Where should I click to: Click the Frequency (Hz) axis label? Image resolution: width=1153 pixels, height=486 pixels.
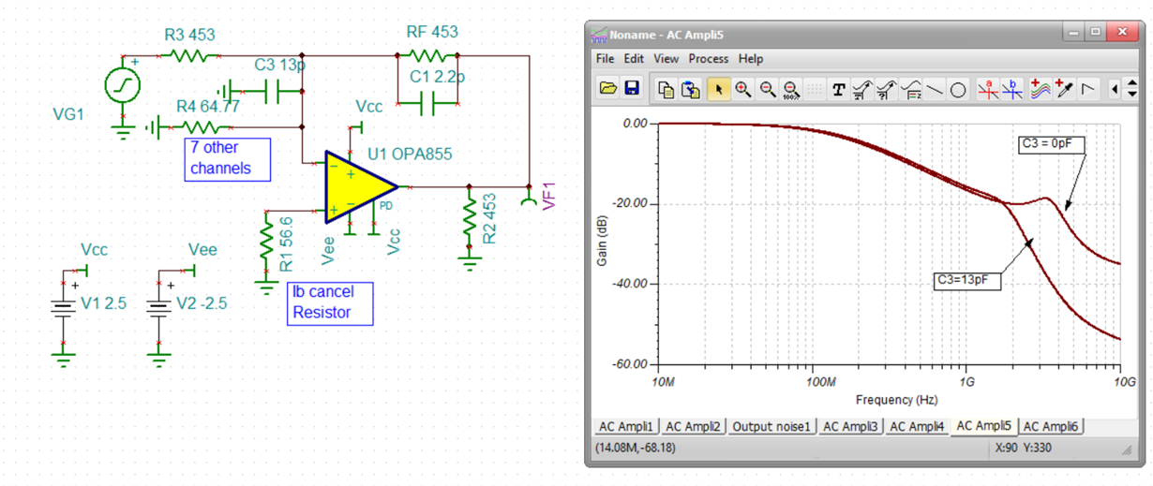(x=897, y=400)
